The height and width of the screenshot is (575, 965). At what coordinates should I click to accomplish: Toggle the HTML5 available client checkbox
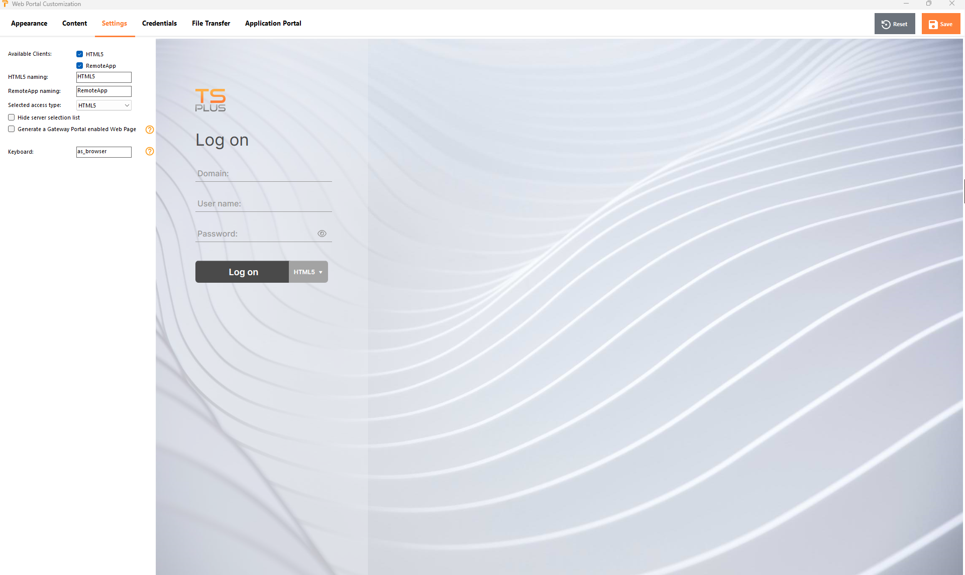point(79,53)
